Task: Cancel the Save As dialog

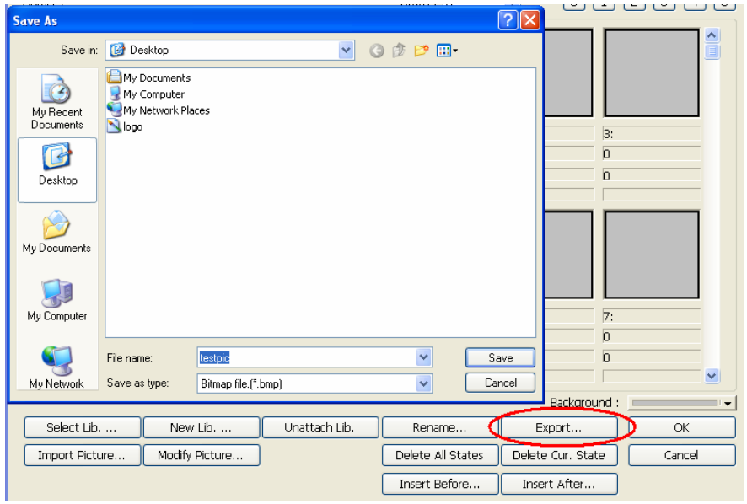Action: coord(500,383)
